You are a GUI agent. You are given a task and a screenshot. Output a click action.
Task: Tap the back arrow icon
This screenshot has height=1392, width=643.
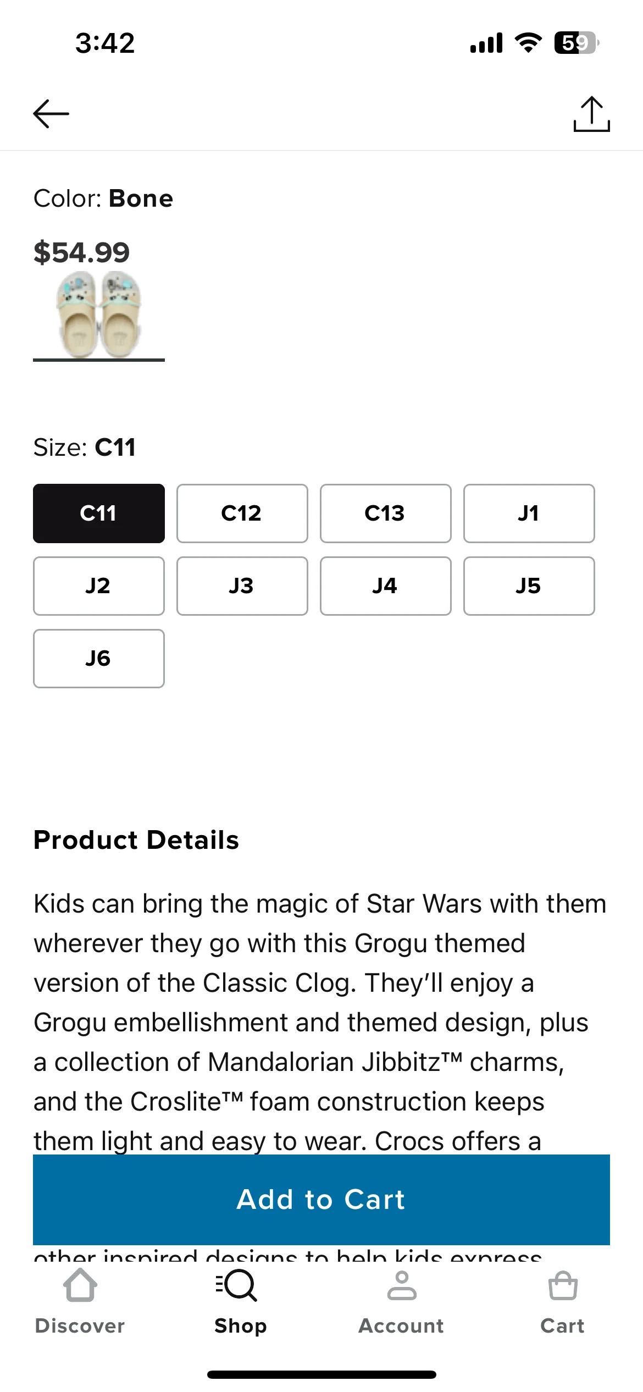pos(51,114)
